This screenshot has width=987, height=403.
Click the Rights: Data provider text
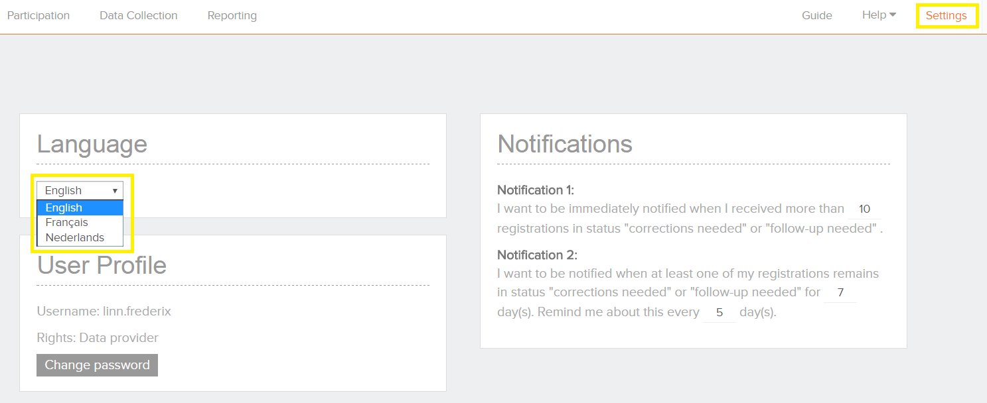(x=98, y=338)
